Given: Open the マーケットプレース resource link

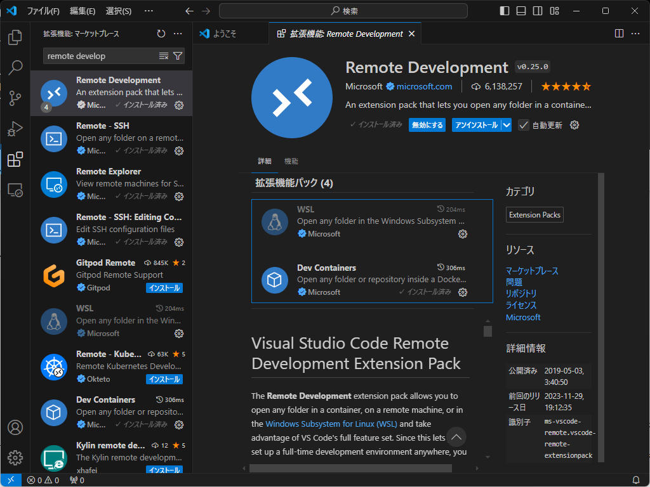Looking at the screenshot, I should pyautogui.click(x=532, y=271).
